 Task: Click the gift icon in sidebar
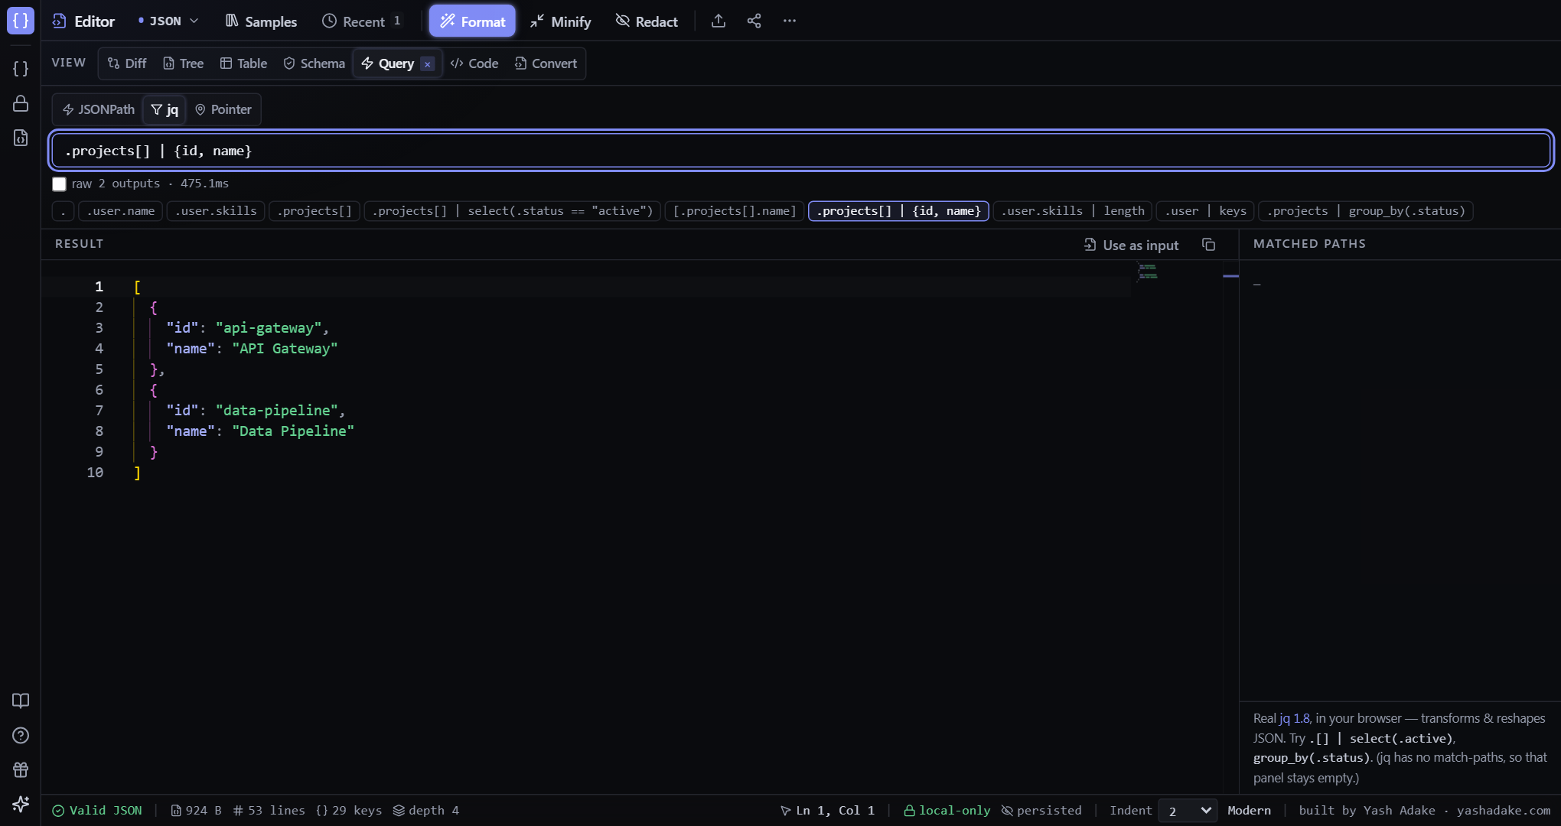pyautogui.click(x=21, y=769)
